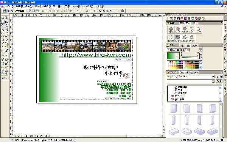Open the search keyword combo box
Screen dimensions: 227x142
(191, 81)
